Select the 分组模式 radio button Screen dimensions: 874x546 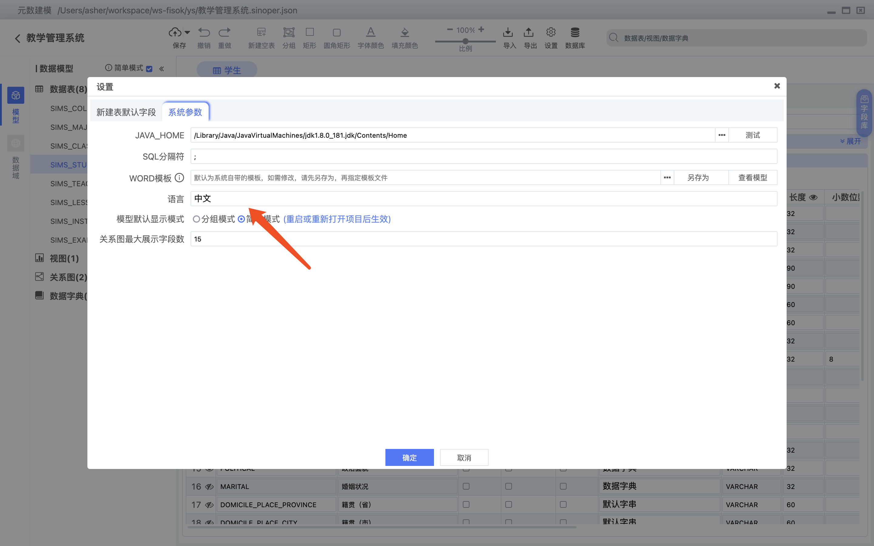(197, 219)
